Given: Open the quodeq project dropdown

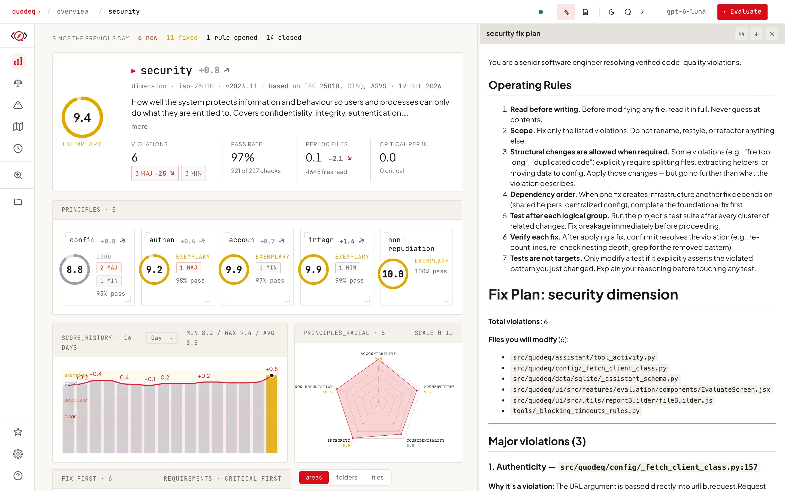Looking at the screenshot, I should point(26,11).
